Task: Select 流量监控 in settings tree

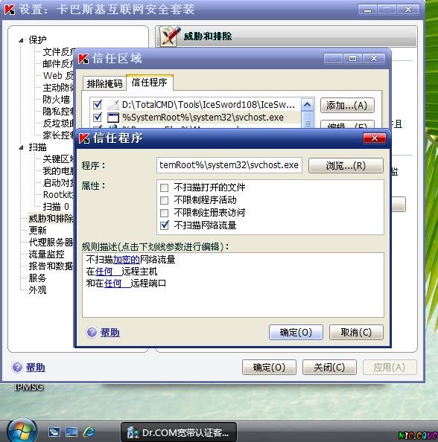Action: pyautogui.click(x=47, y=254)
